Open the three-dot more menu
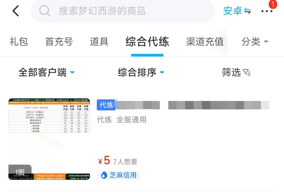The width and height of the screenshot is (284, 193). click(x=267, y=11)
